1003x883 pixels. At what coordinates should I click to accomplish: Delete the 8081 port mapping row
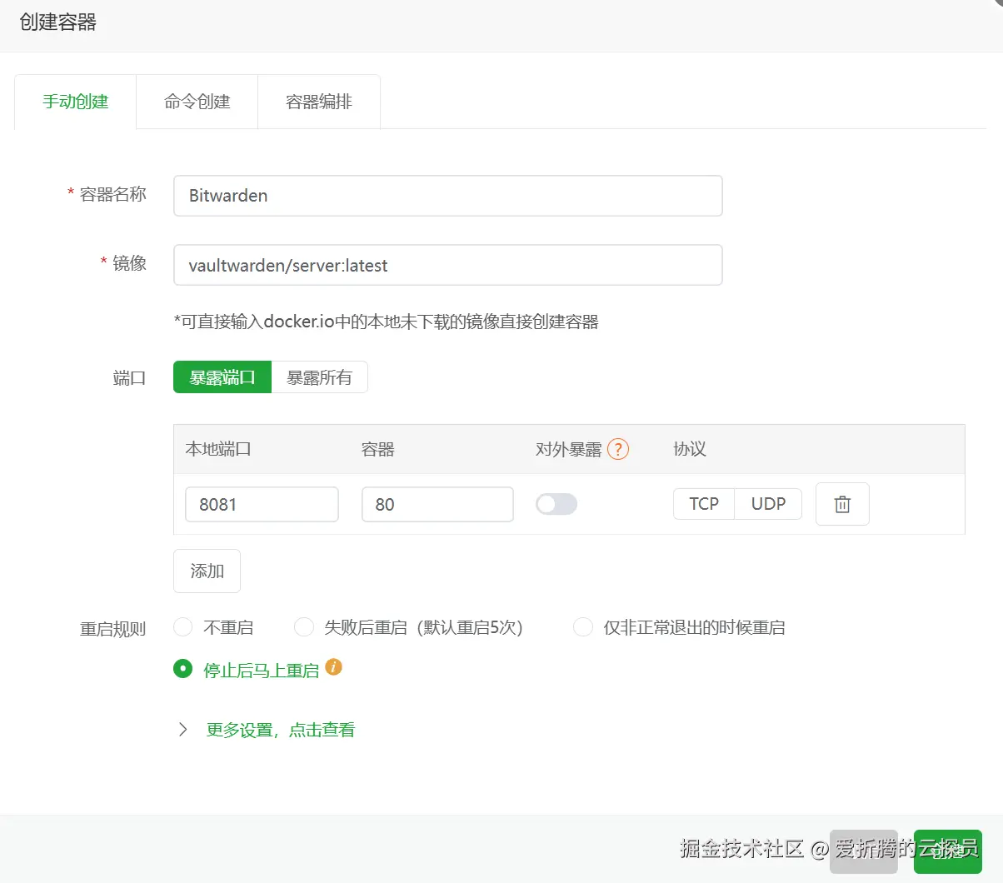pyautogui.click(x=842, y=504)
